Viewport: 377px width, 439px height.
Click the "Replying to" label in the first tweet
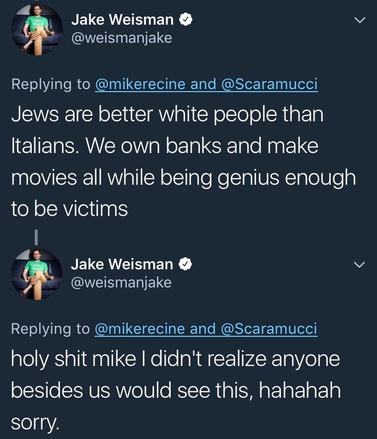[51, 84]
